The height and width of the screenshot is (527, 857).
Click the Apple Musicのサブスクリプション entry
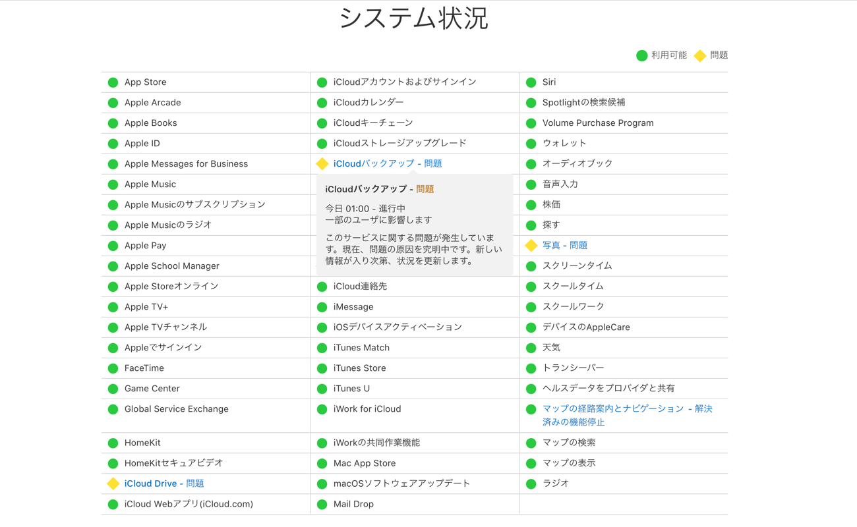pos(195,205)
